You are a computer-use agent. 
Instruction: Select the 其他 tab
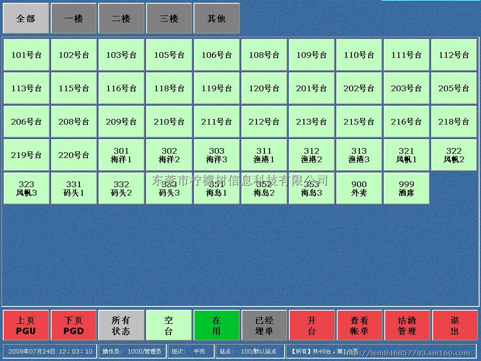(217, 19)
